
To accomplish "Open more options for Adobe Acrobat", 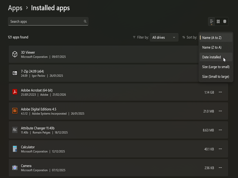I will coord(220,92).
